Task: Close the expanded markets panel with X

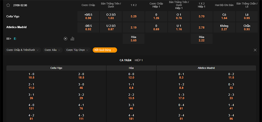Action: 255,50
